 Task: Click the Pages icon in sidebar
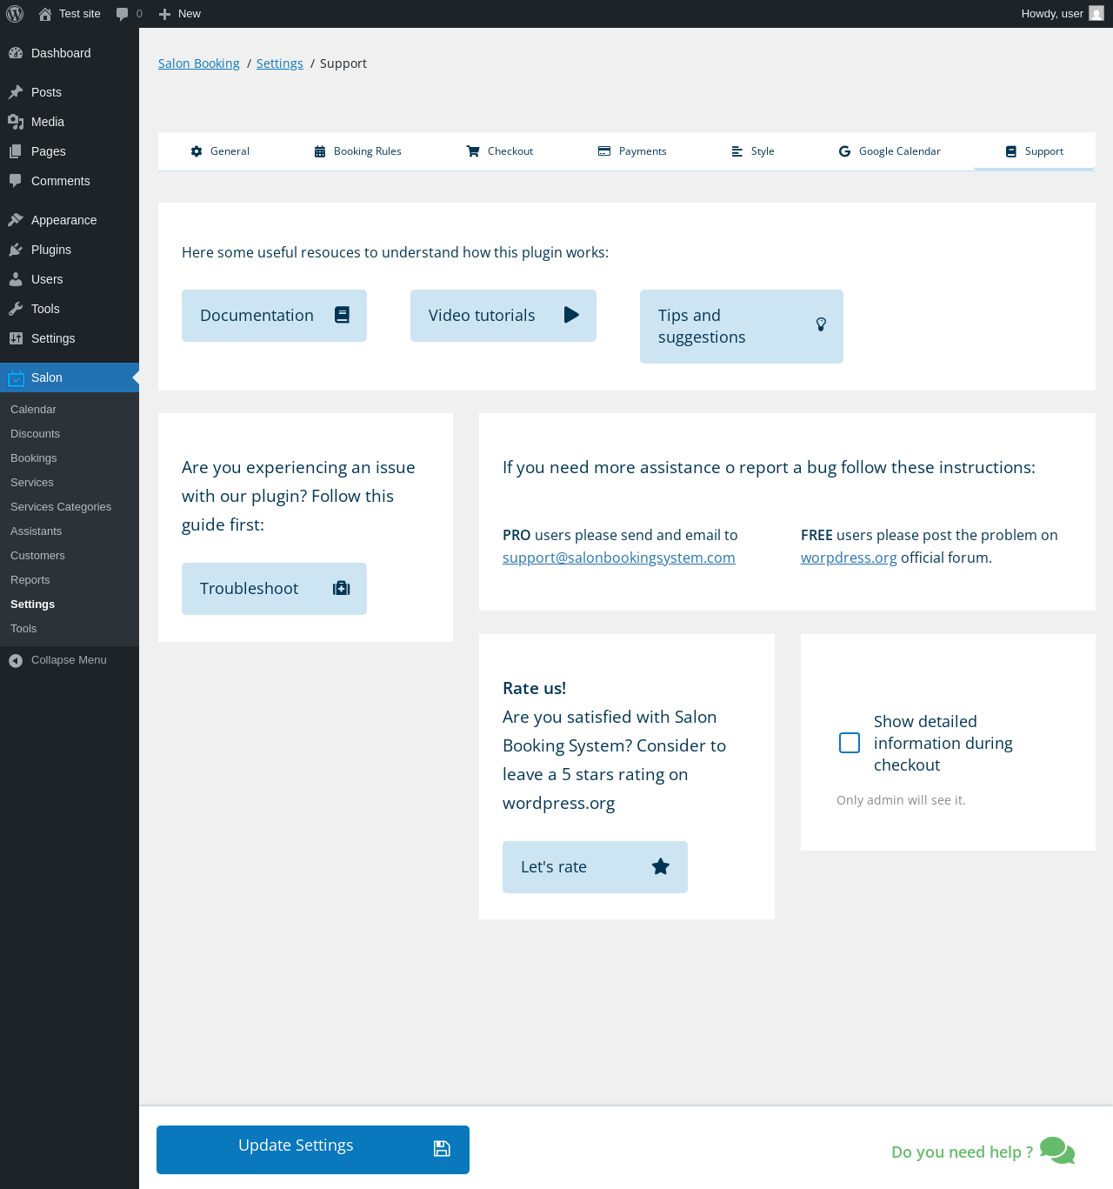(16, 151)
